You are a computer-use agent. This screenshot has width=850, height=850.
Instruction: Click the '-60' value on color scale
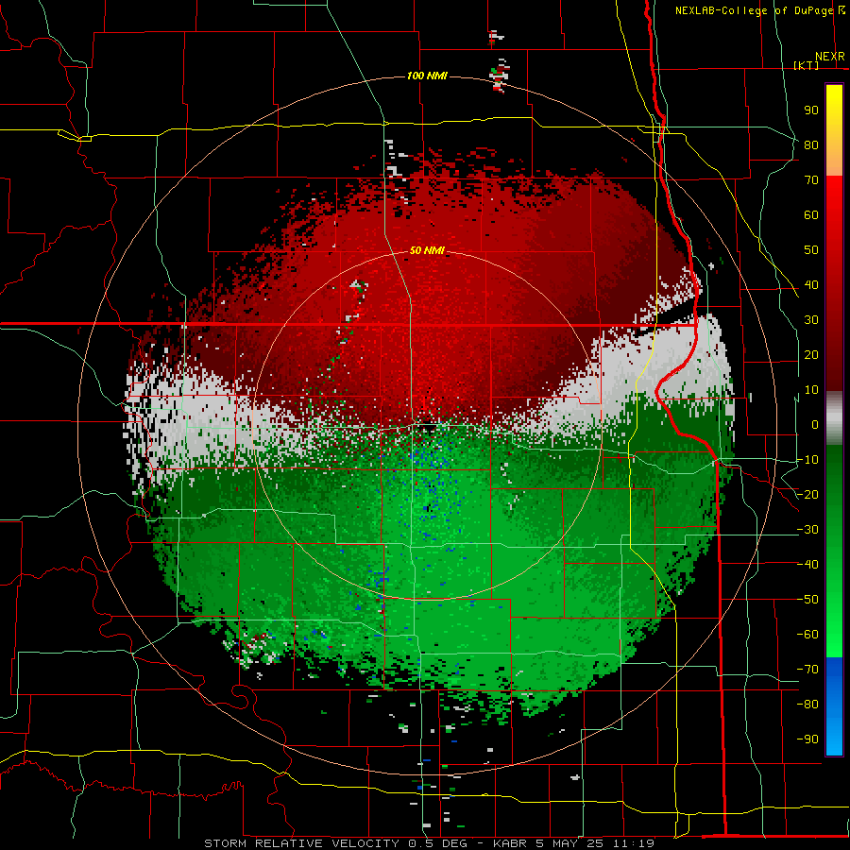(807, 635)
